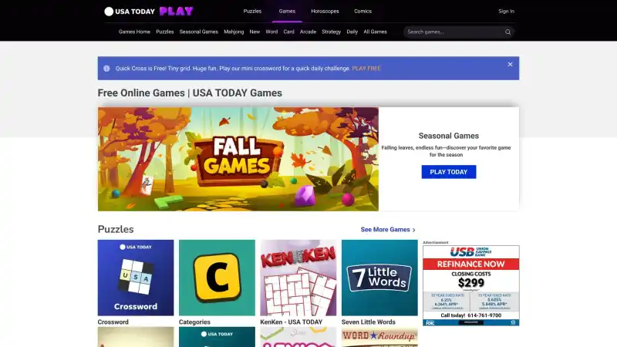Follow the PLAY FREE link
617x347 pixels.
[x=366, y=69]
